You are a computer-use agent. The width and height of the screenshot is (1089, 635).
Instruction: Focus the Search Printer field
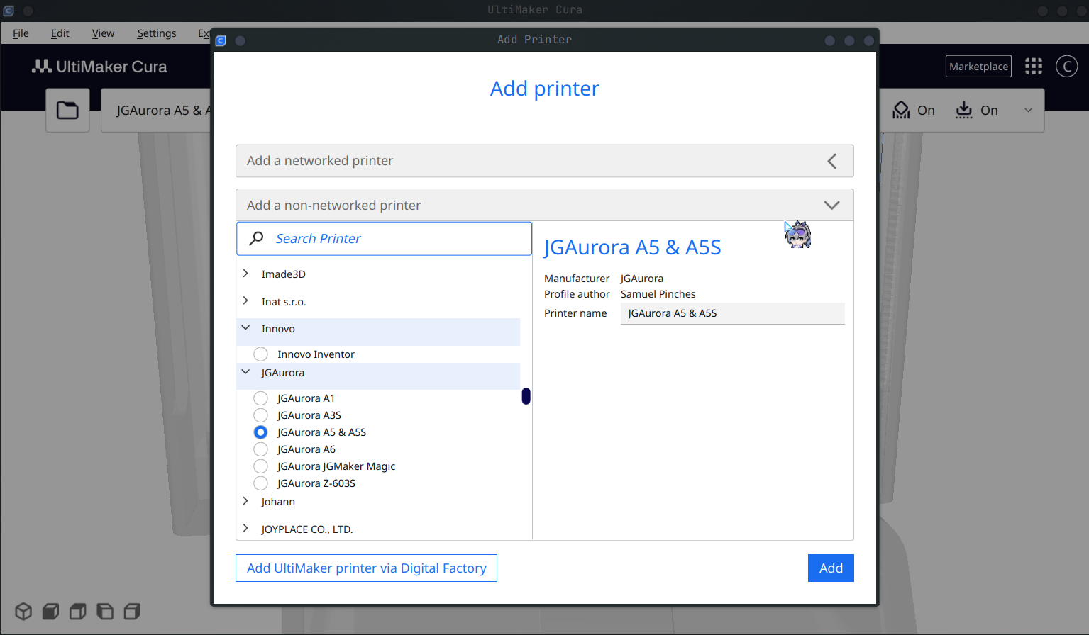384,239
